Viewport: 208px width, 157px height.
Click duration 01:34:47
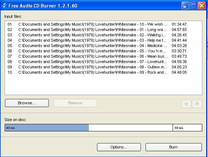[179, 24]
